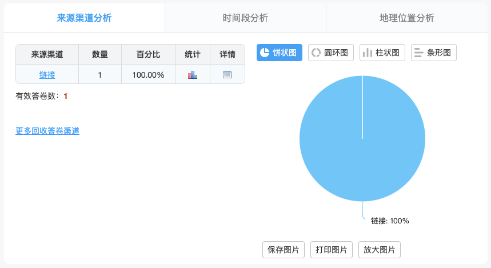Click the 链接 source channel link
Screen dimensions: 491x268
(47, 75)
